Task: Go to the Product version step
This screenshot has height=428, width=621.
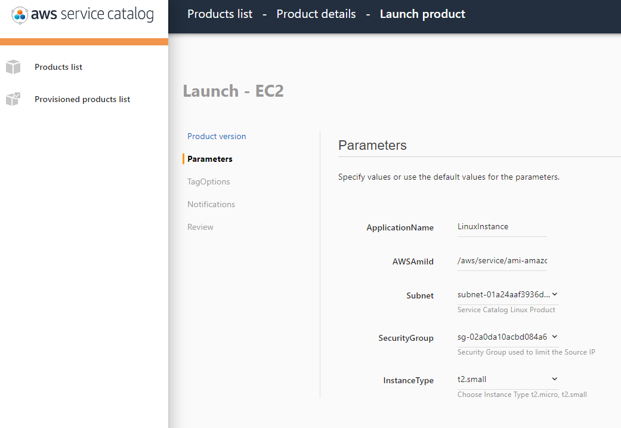Action: point(217,136)
